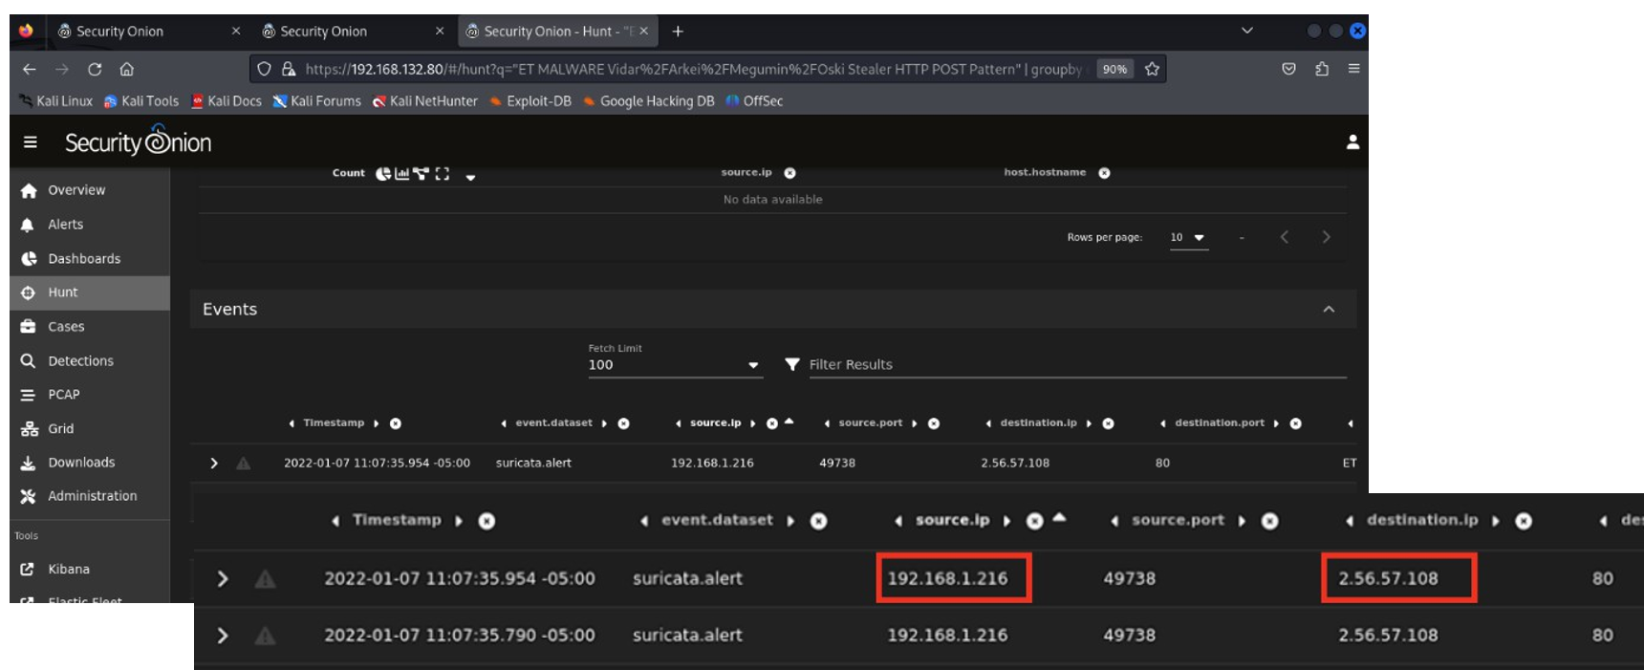Bookmark this page with the star icon
The image size is (1644, 670).
1152,69
